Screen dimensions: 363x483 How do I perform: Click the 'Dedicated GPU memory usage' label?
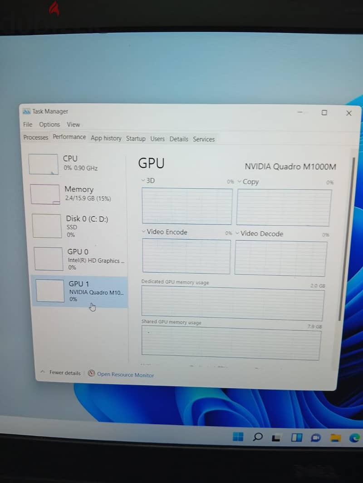[175, 282]
